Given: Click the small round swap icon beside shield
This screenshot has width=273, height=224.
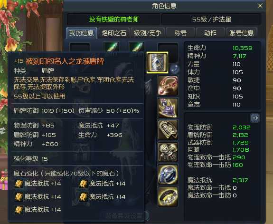Looking at the screenshot, I should coord(174,69).
